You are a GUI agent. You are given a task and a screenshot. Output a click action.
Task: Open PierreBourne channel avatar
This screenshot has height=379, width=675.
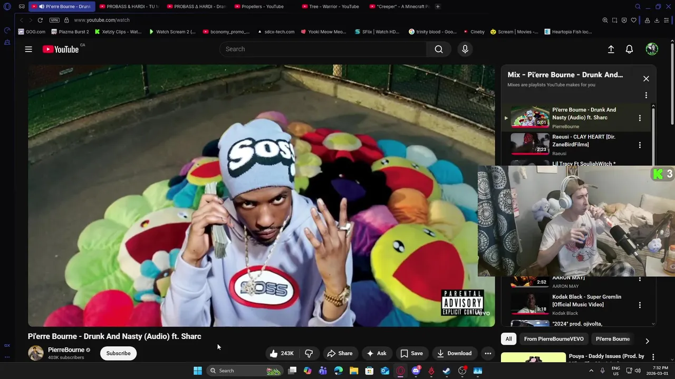[x=36, y=353]
